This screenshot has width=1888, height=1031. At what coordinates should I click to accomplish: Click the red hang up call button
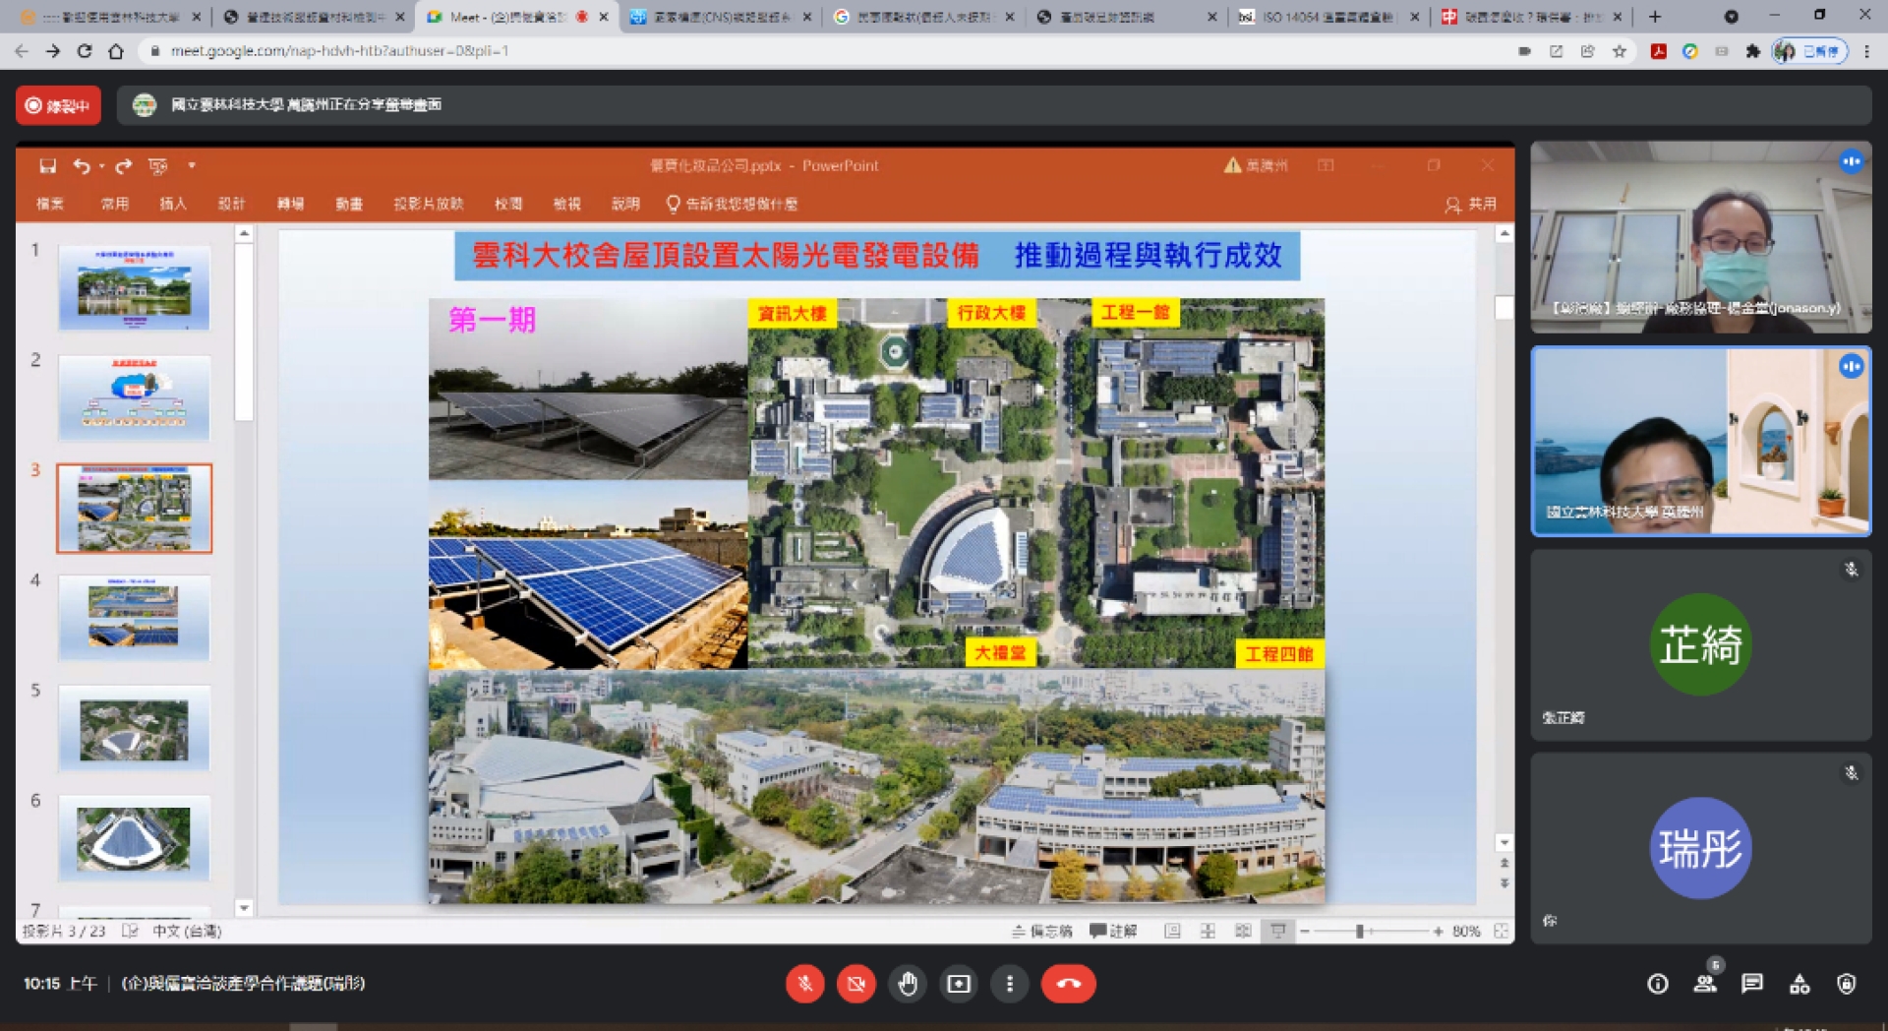(x=1068, y=984)
